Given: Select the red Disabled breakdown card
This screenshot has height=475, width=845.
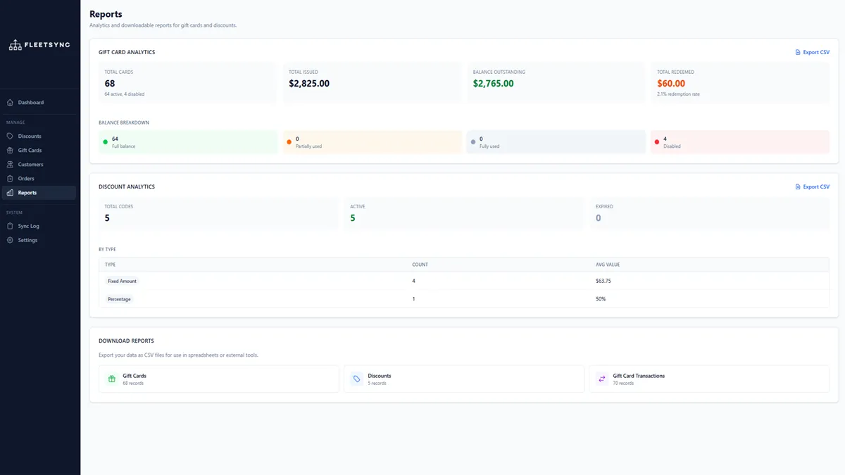Looking at the screenshot, I should click(739, 142).
